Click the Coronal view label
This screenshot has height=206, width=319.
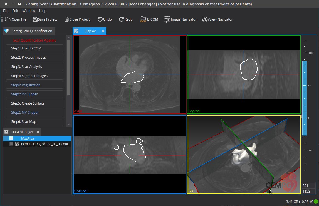point(81,191)
